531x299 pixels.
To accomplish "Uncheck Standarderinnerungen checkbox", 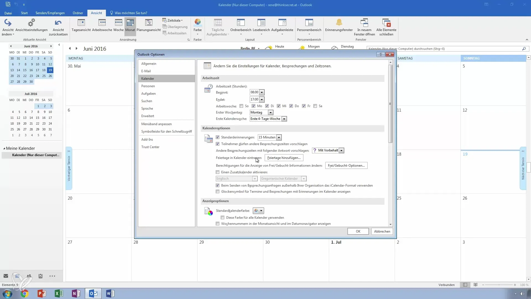I will pyautogui.click(x=217, y=137).
